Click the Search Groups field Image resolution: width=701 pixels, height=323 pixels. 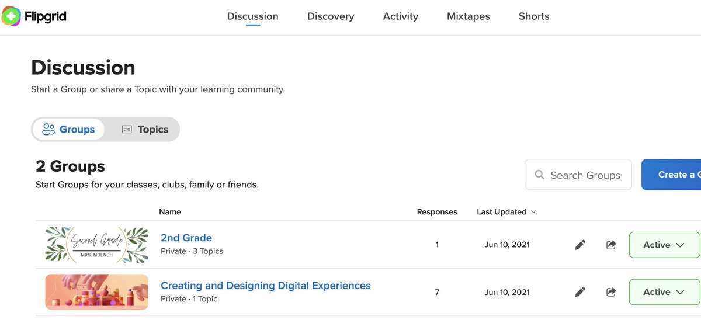pos(578,175)
